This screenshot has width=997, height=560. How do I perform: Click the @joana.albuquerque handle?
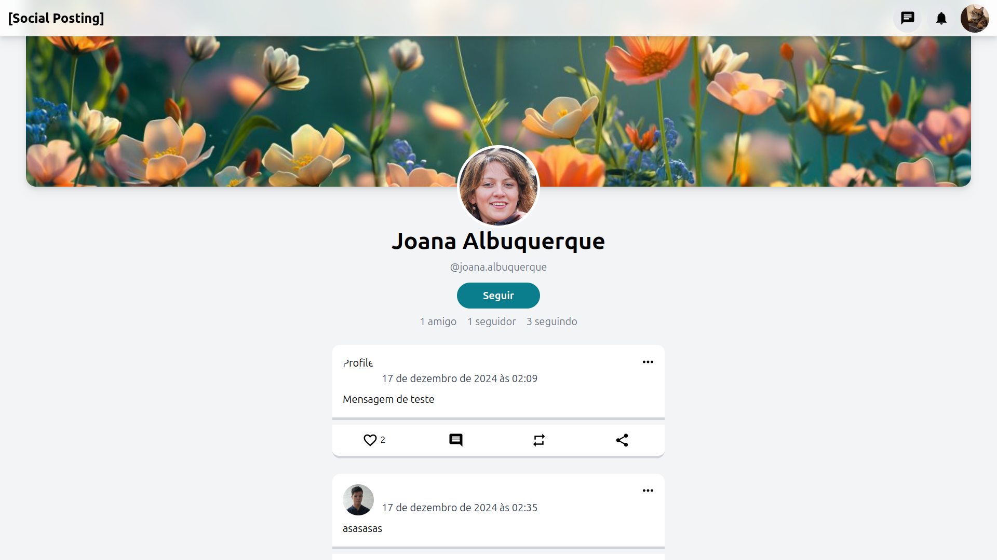point(498,267)
